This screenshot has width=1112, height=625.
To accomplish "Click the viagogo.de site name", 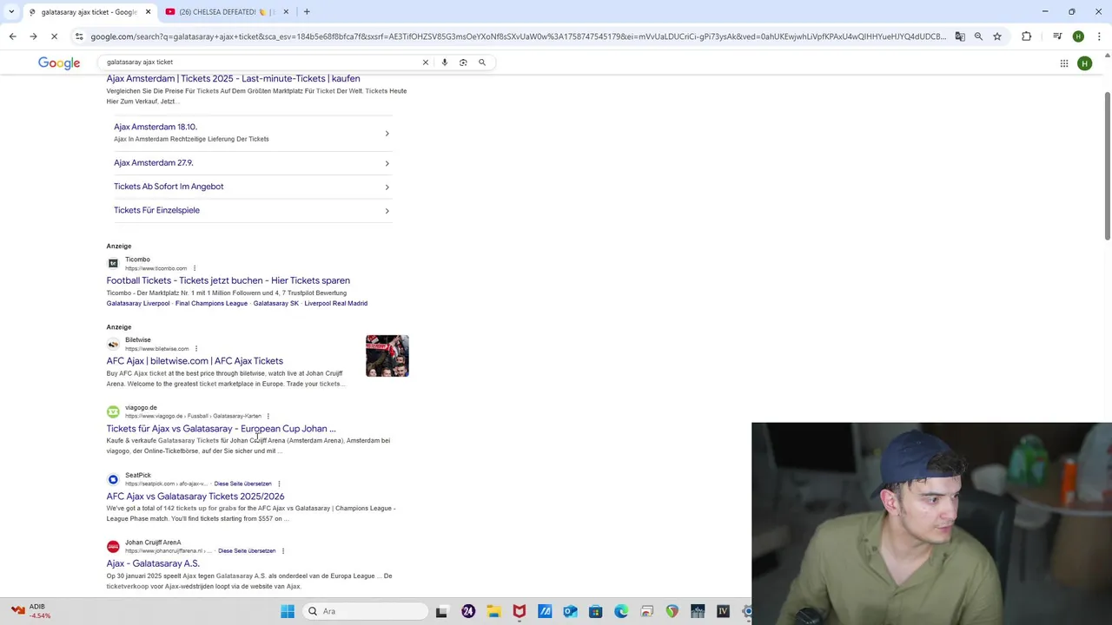I will click(141, 408).
